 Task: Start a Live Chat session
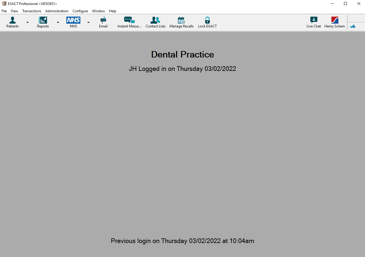(x=314, y=22)
